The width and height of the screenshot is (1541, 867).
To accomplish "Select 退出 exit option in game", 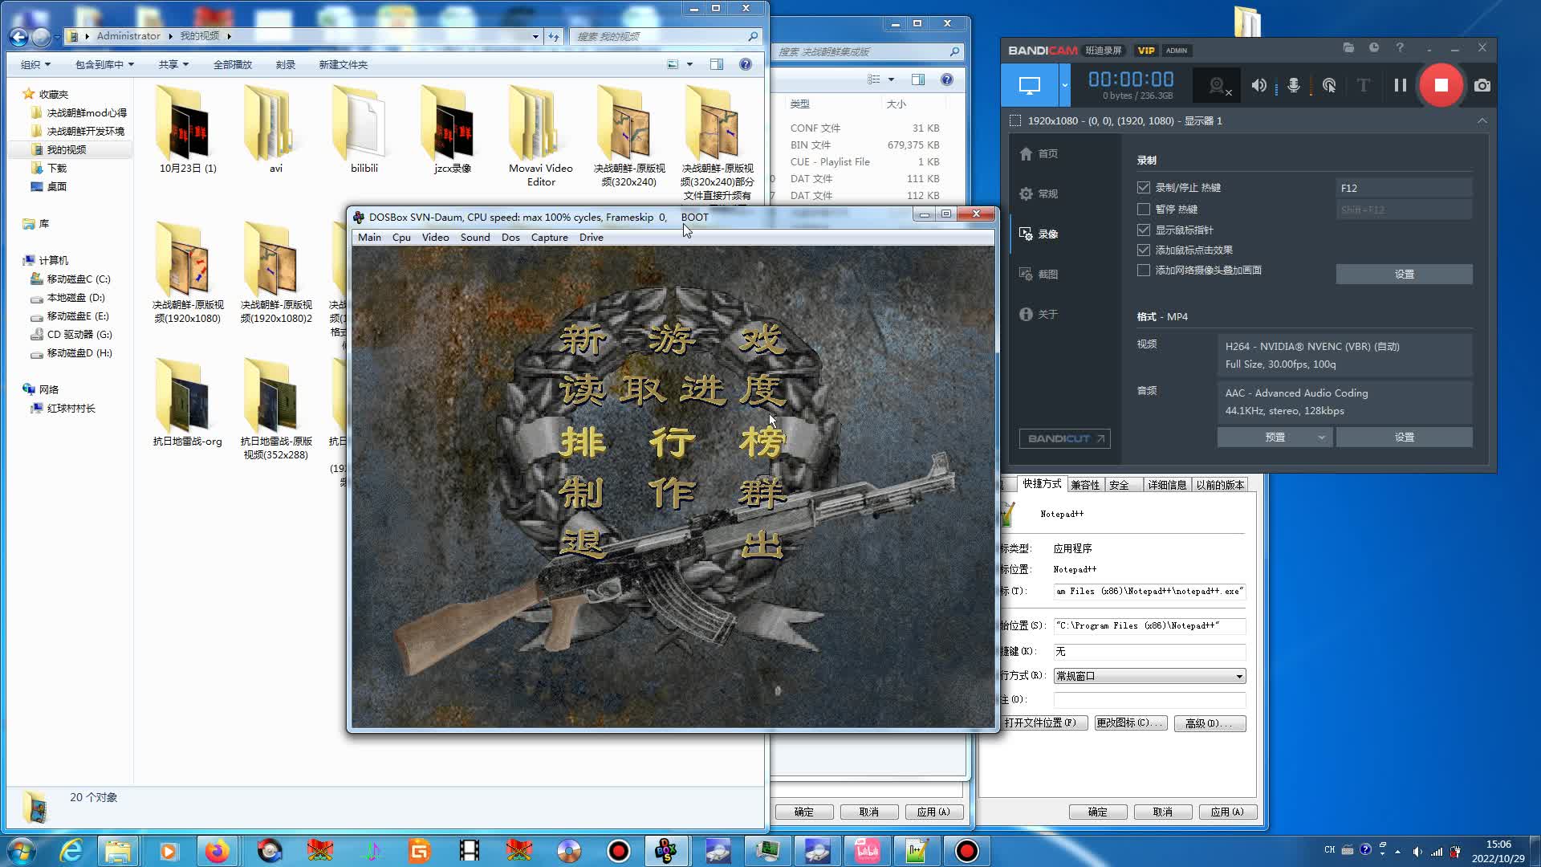I will tap(673, 543).
